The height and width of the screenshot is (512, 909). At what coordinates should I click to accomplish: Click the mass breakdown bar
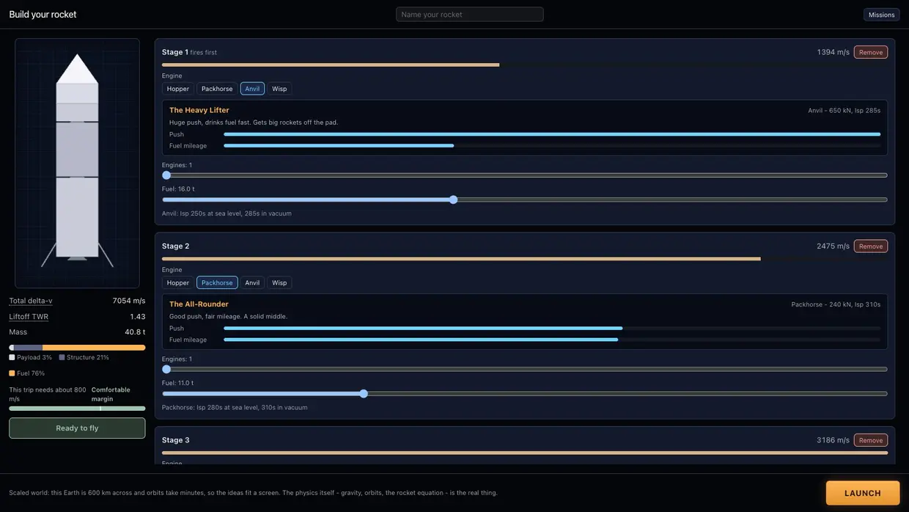(x=77, y=348)
